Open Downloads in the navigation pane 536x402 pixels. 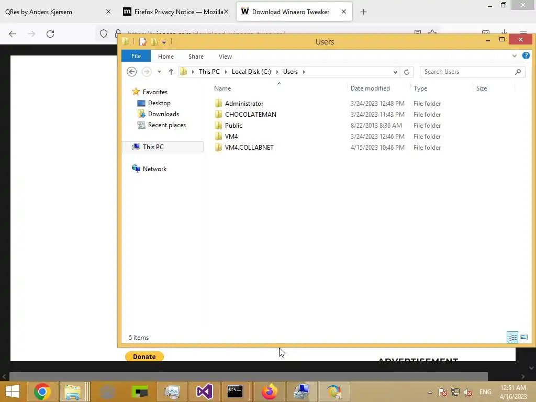[x=163, y=114]
